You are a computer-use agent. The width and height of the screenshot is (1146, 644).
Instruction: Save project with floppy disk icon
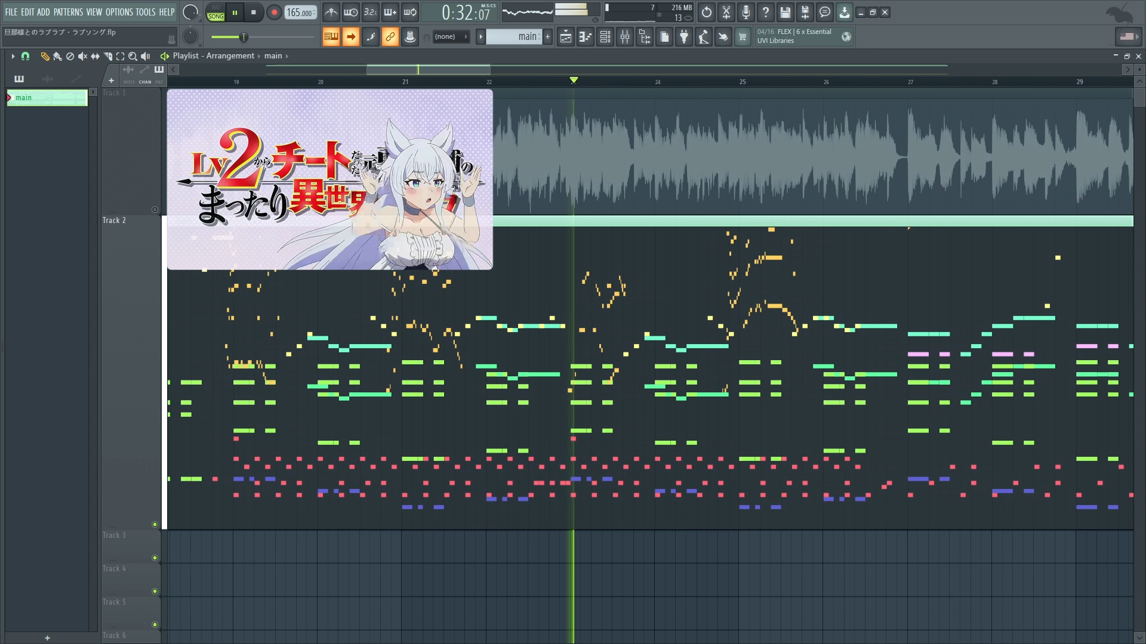[x=785, y=12]
